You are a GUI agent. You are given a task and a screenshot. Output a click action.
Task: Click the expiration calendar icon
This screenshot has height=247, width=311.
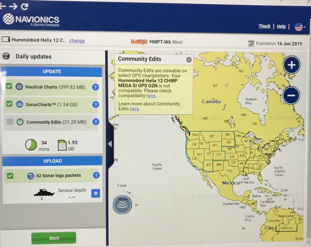click(251, 43)
